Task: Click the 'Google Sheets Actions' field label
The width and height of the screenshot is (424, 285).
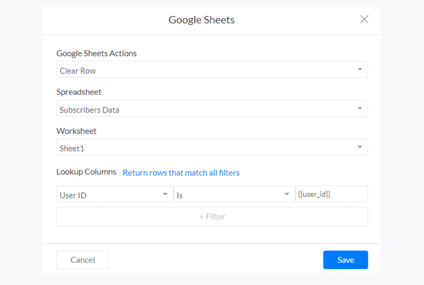Action: click(96, 53)
